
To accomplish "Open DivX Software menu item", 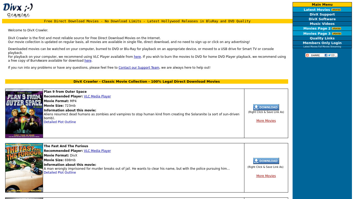I will click(x=322, y=19).
